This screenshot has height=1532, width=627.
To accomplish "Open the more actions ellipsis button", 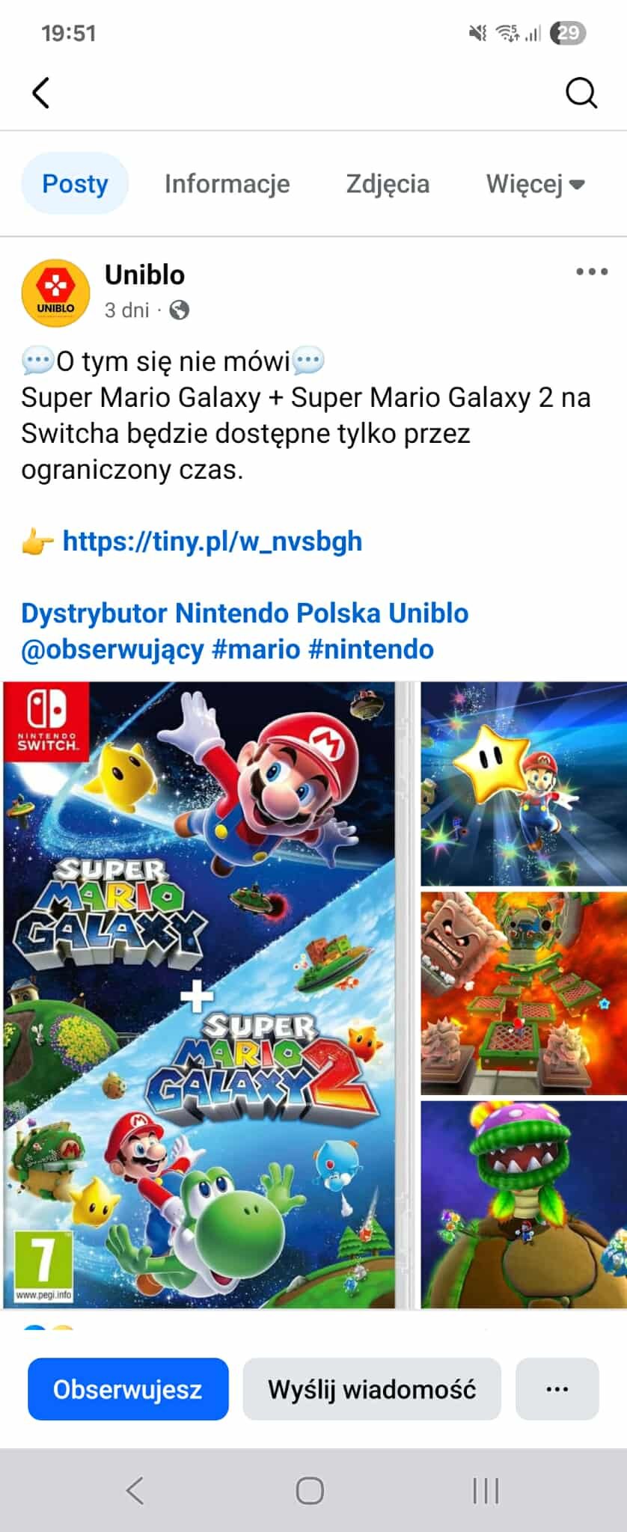I will [557, 1389].
